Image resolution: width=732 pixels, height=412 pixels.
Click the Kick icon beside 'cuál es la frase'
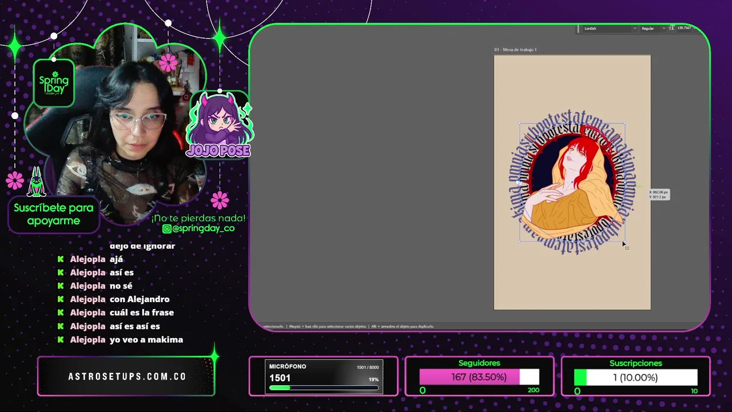[x=61, y=313]
